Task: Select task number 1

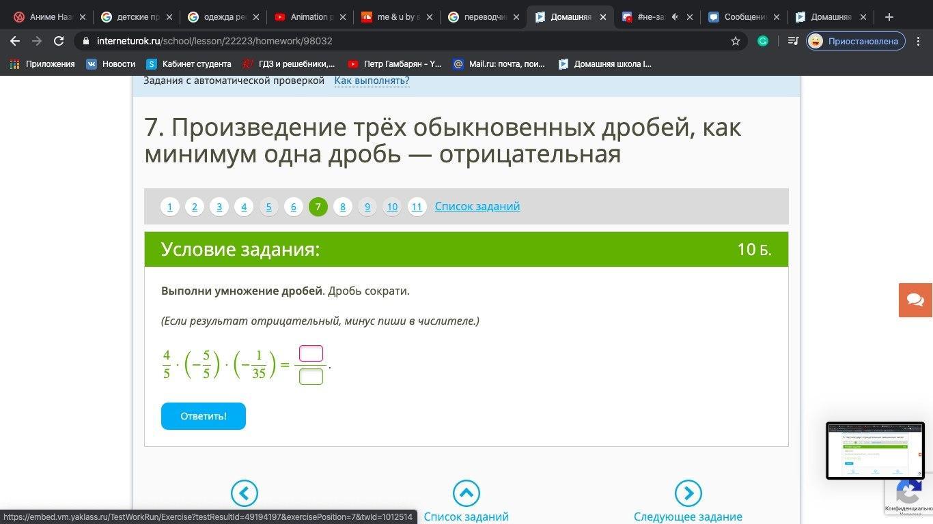Action: click(169, 207)
